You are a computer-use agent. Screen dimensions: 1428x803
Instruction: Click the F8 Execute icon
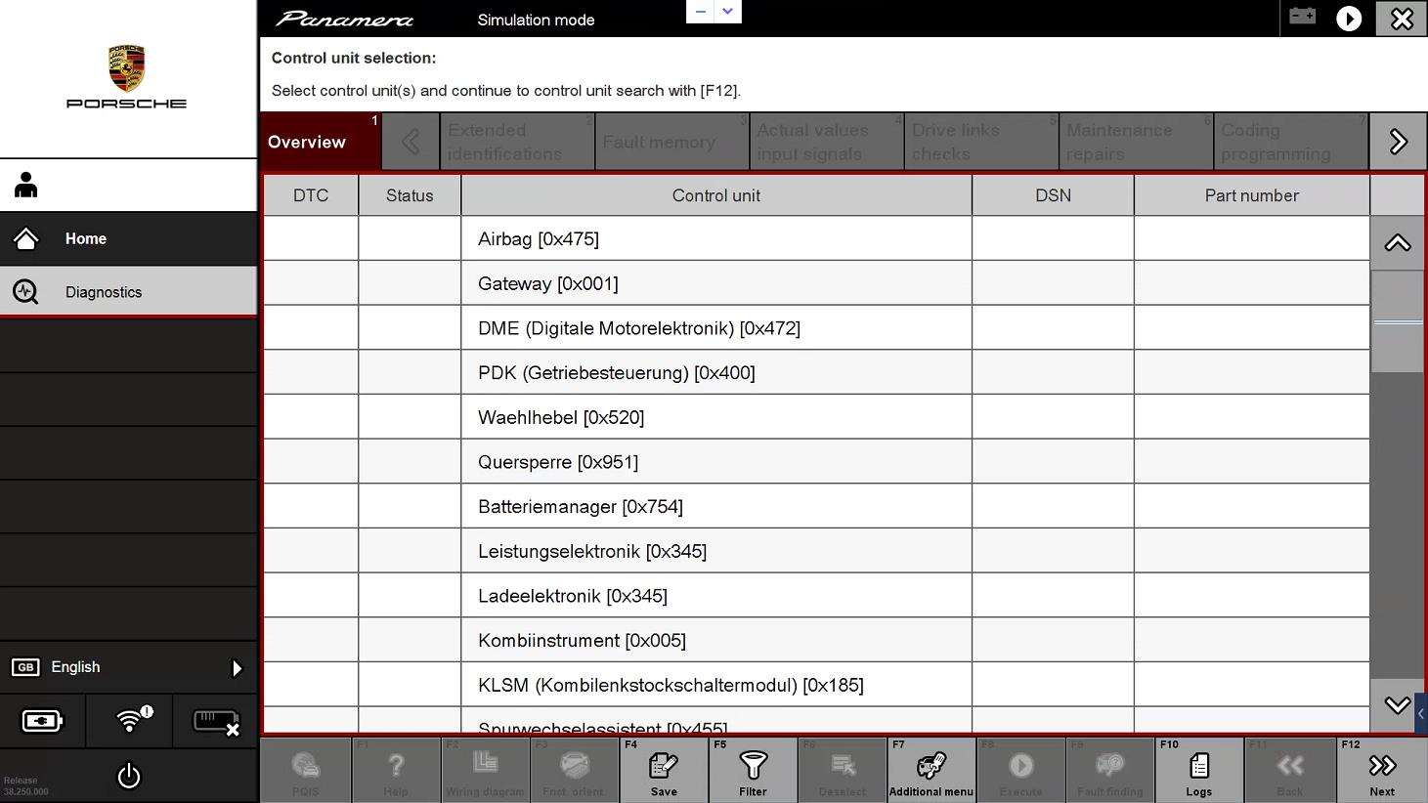click(1020, 770)
